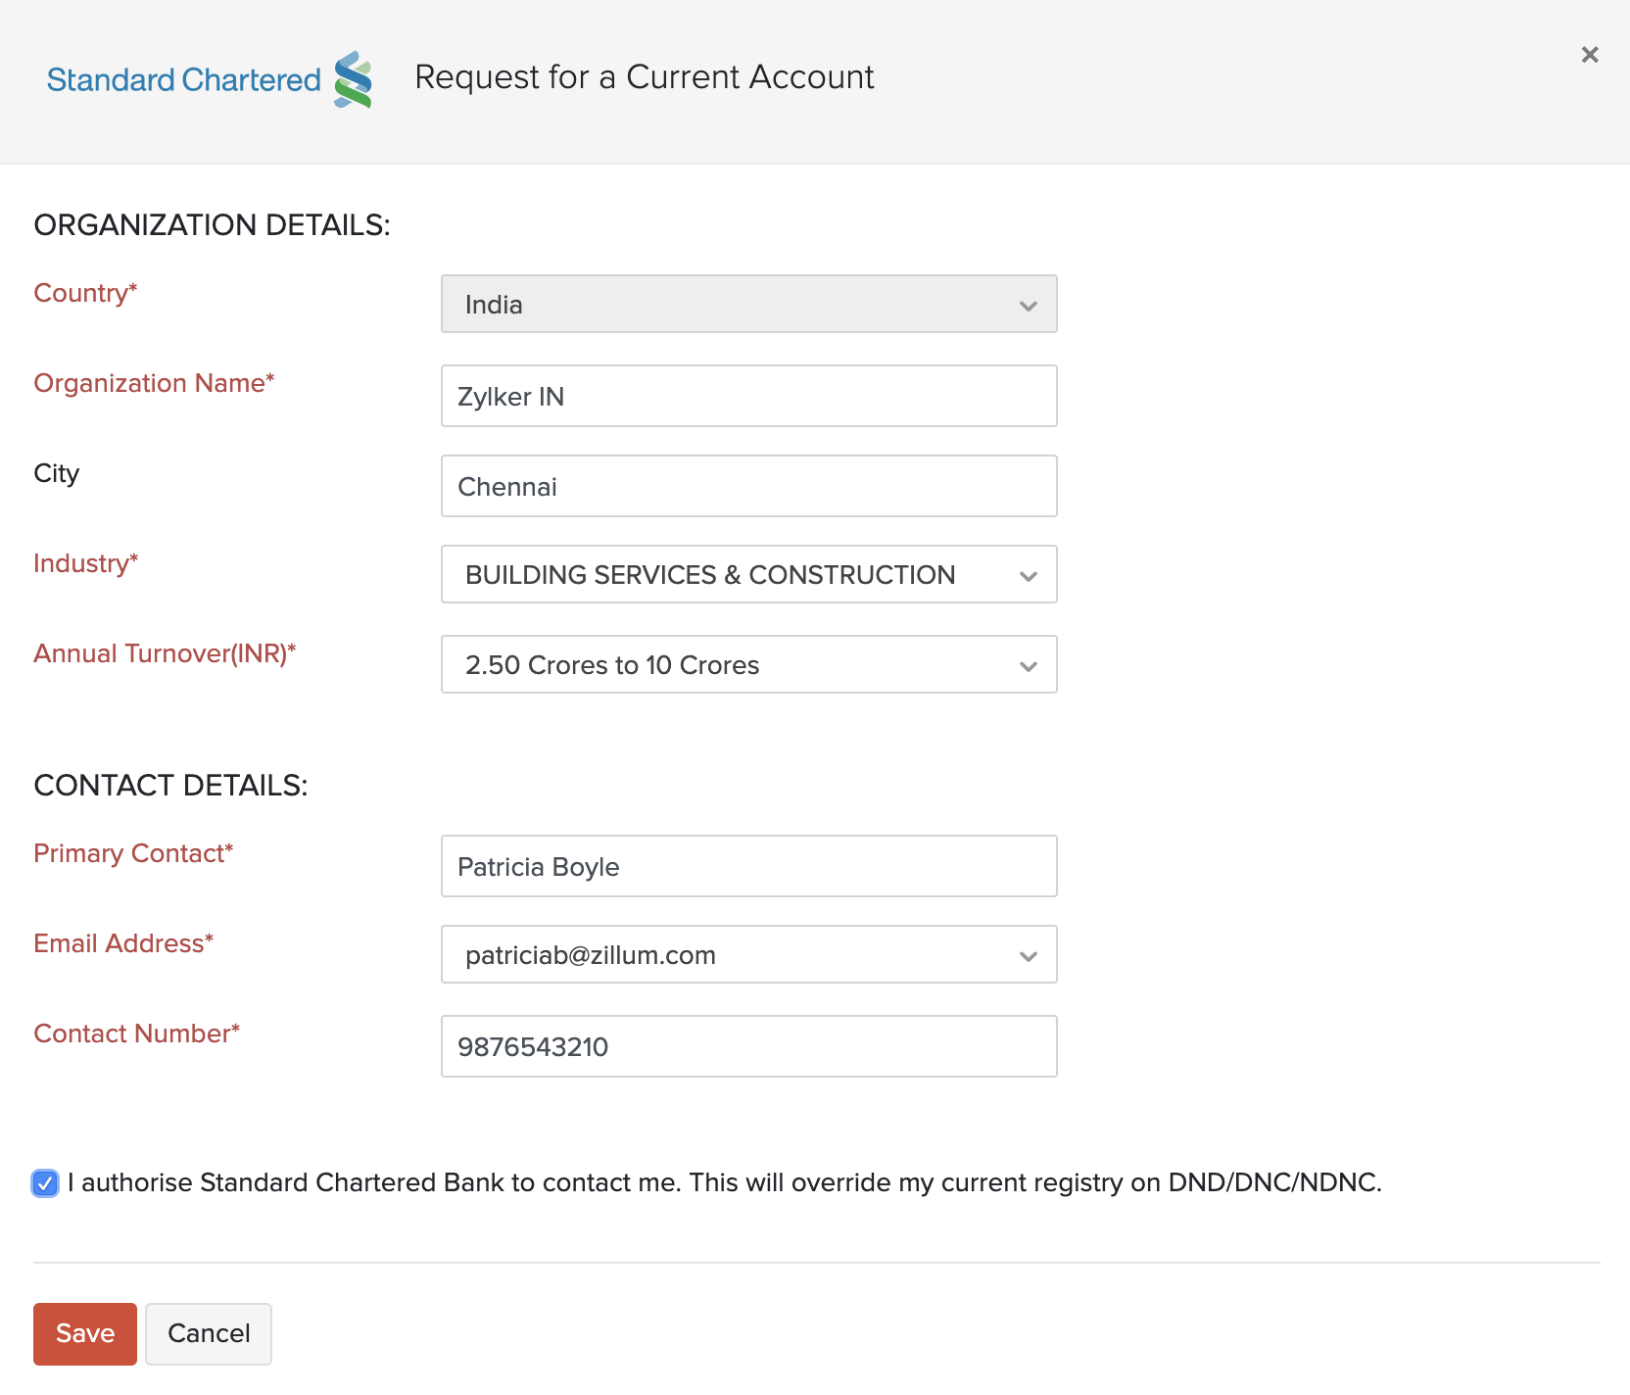The width and height of the screenshot is (1630, 1395).
Task: Click the Standard Chartered logo
Action: (209, 79)
